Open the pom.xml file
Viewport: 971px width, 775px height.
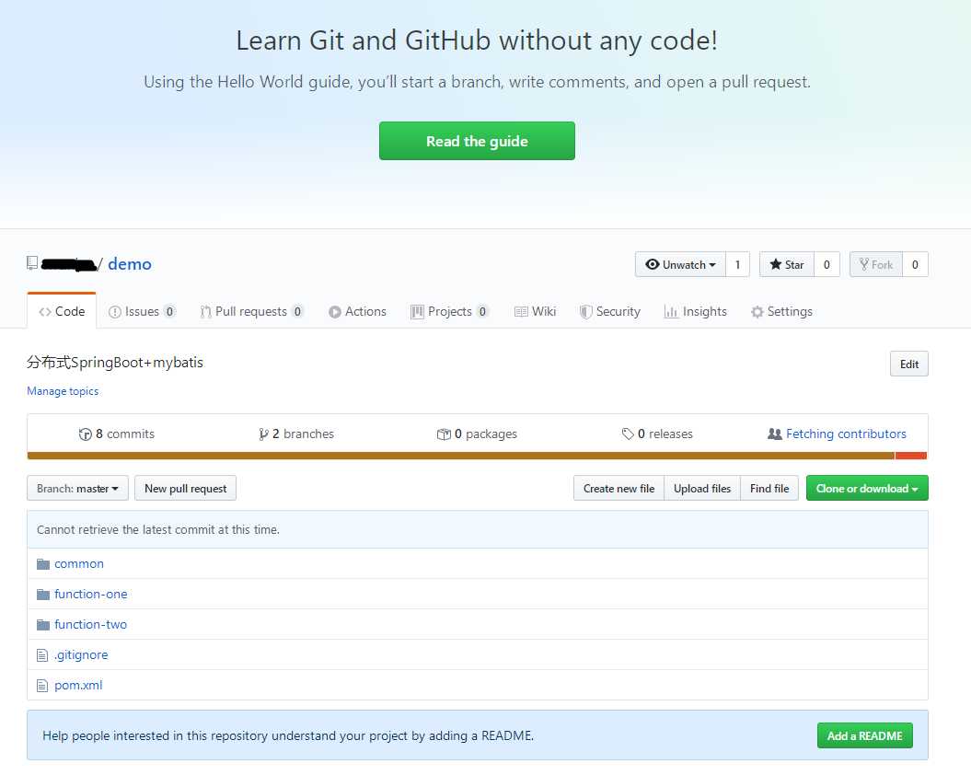78,685
